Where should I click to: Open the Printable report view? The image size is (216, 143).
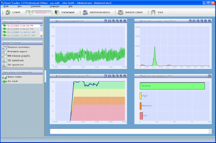[x=18, y=51]
